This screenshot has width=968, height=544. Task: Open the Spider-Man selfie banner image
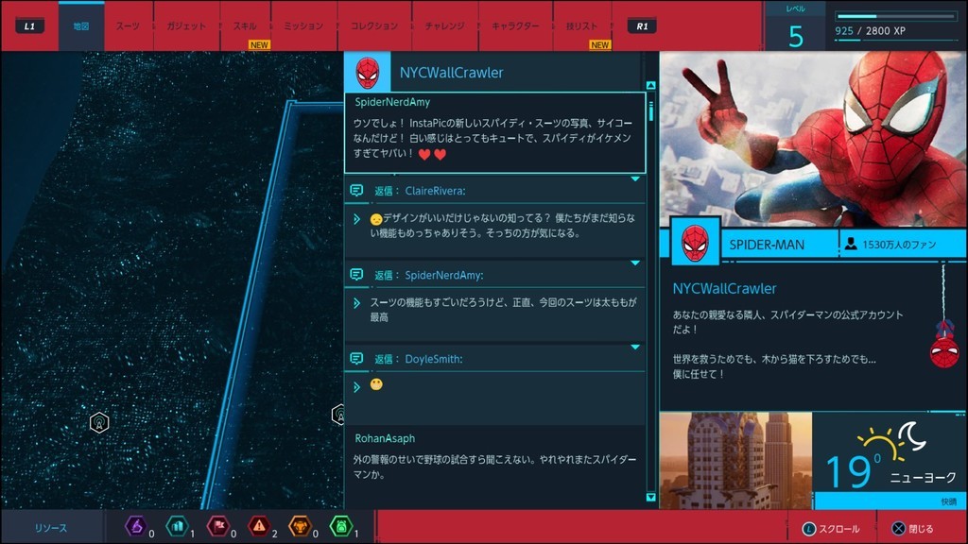[x=813, y=140]
